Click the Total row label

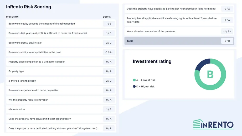pos(130,41)
